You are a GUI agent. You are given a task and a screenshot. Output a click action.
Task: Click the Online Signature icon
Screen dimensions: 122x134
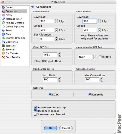coord(3,27)
